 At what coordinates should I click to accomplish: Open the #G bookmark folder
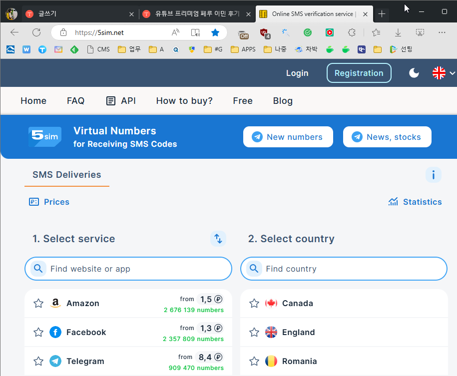213,49
